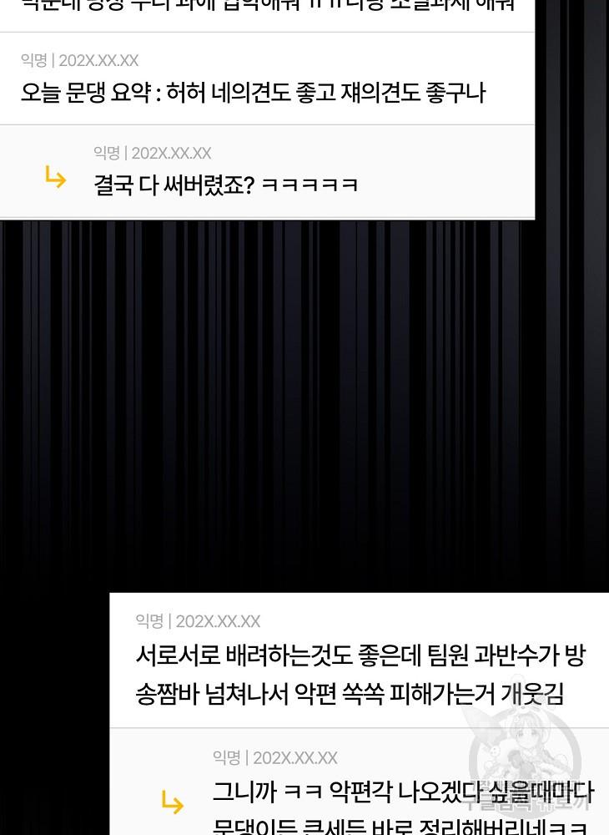This screenshot has width=609, height=835.
Task: Click the 익명 author name above "서로서로 배려하는것도"
Action: [149, 621]
